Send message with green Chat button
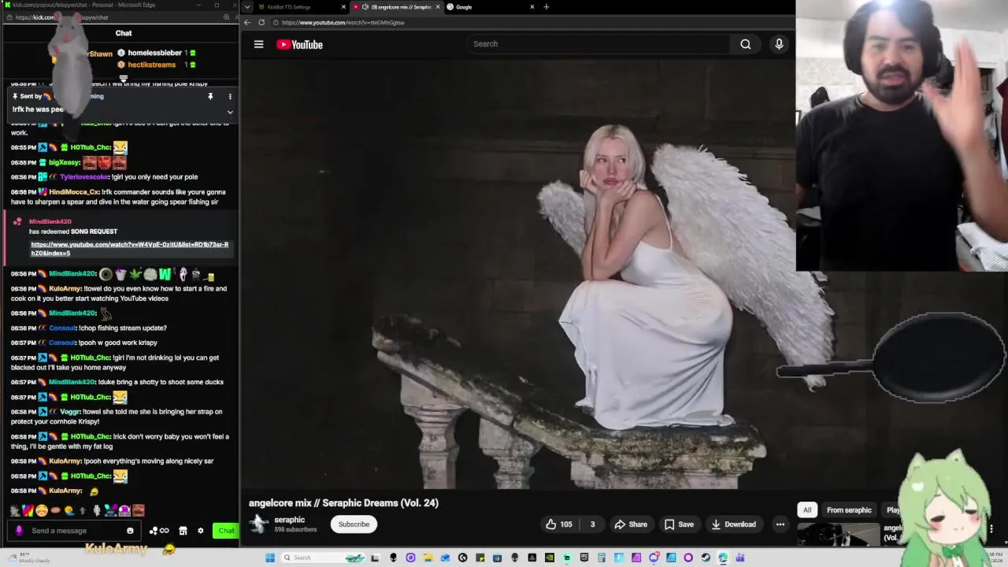The width and height of the screenshot is (1008, 567). [x=226, y=531]
